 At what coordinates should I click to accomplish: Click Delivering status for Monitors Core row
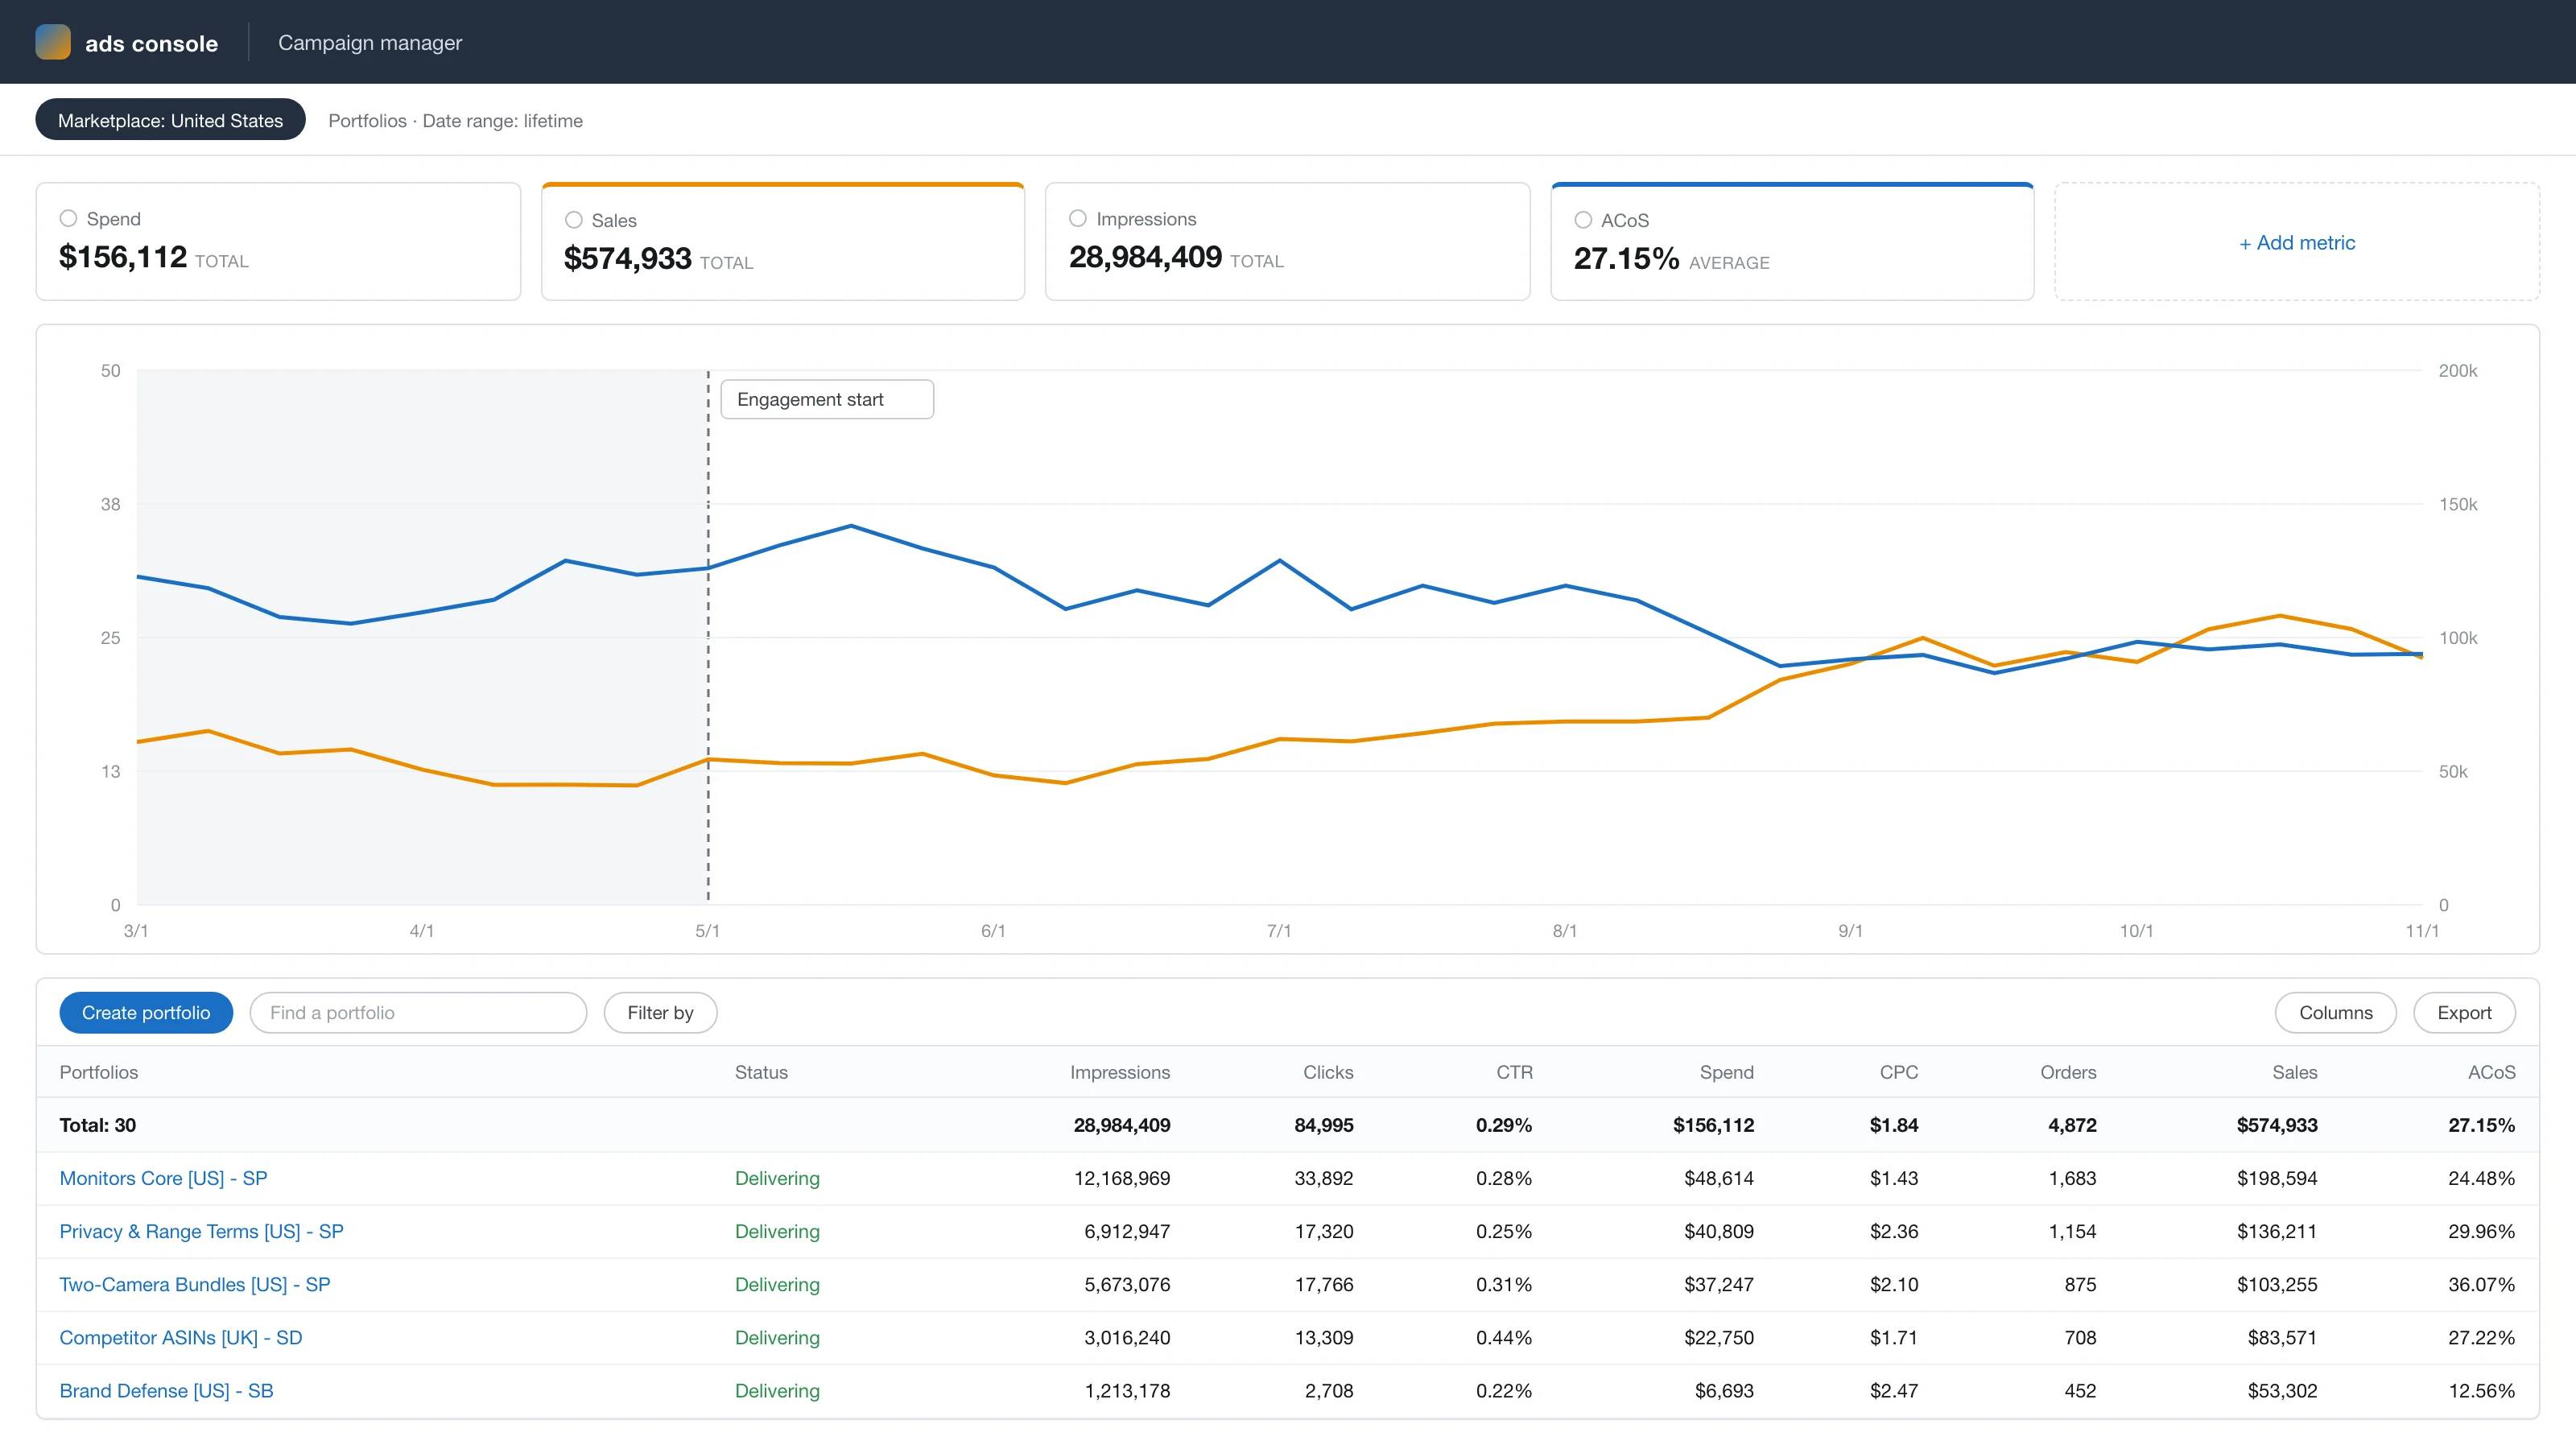777,1178
